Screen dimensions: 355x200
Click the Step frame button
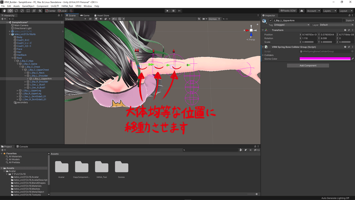(179, 11)
